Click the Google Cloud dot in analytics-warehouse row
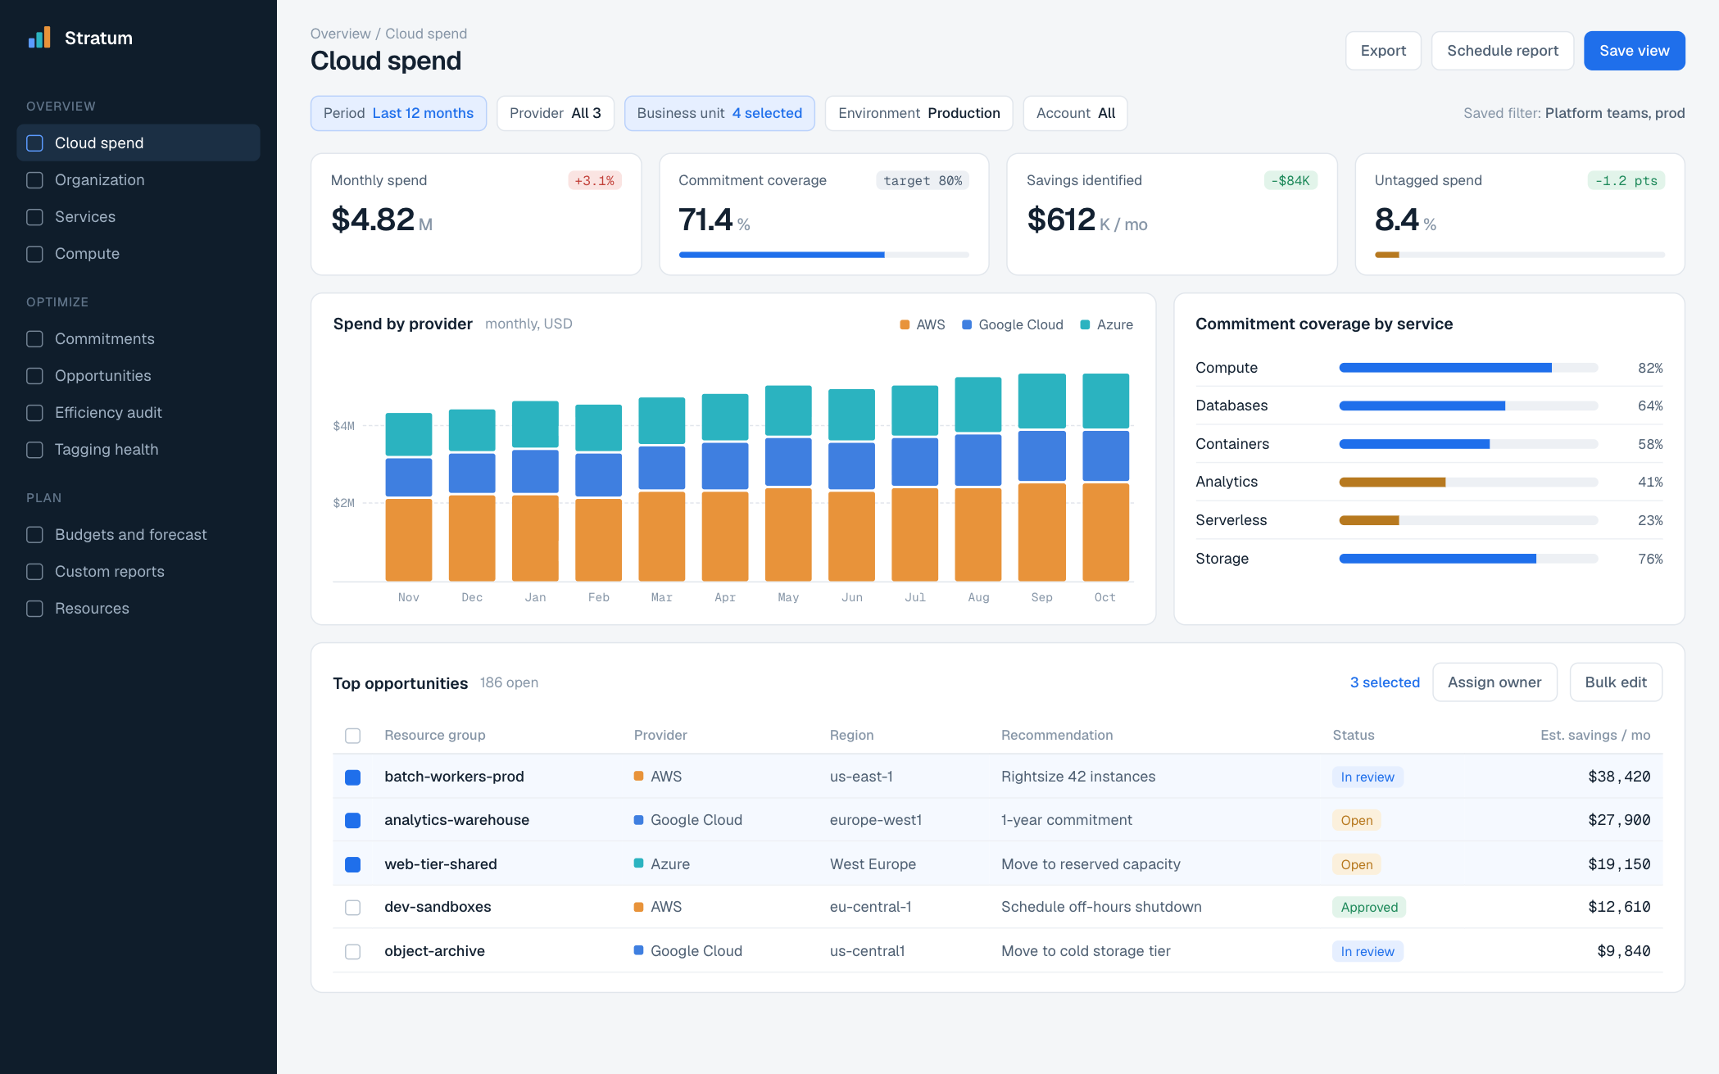 tap(638, 819)
